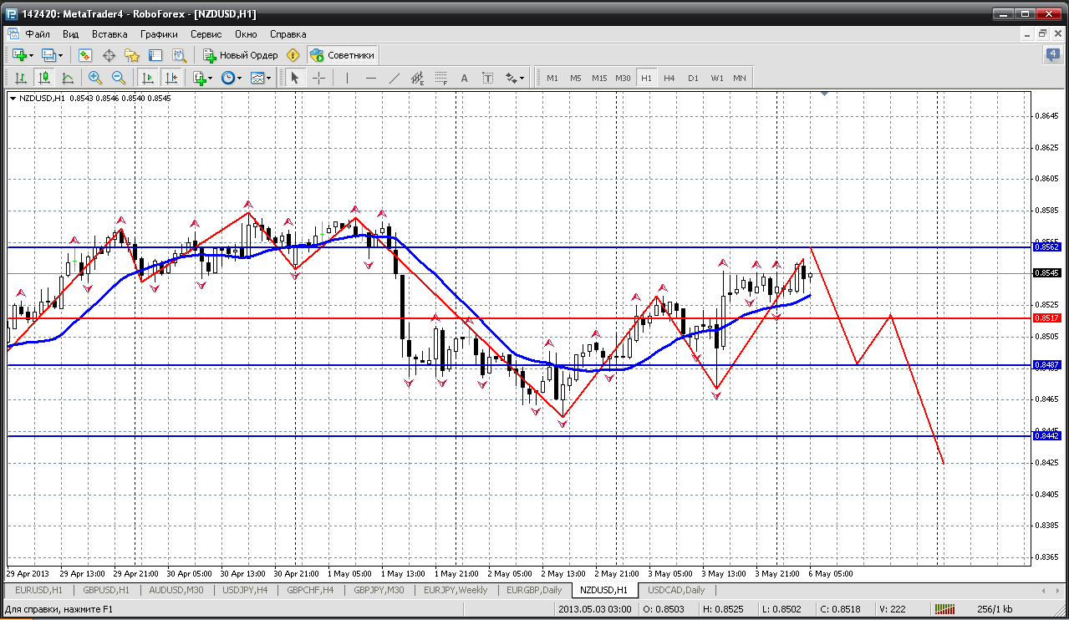Switch to GBPUSD,H1 chart tab
The height and width of the screenshot is (620, 1069).
pyautogui.click(x=105, y=590)
